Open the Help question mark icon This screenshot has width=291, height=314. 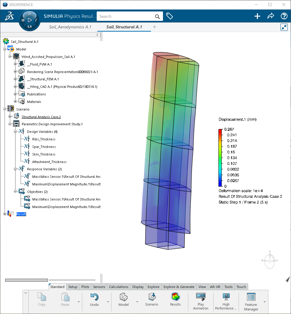(x=284, y=16)
